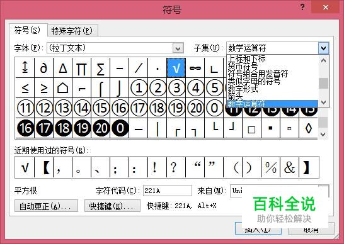The height and width of the screenshot is (244, 344).
Task: Pick recently used square root symbol
Action: [25, 167]
